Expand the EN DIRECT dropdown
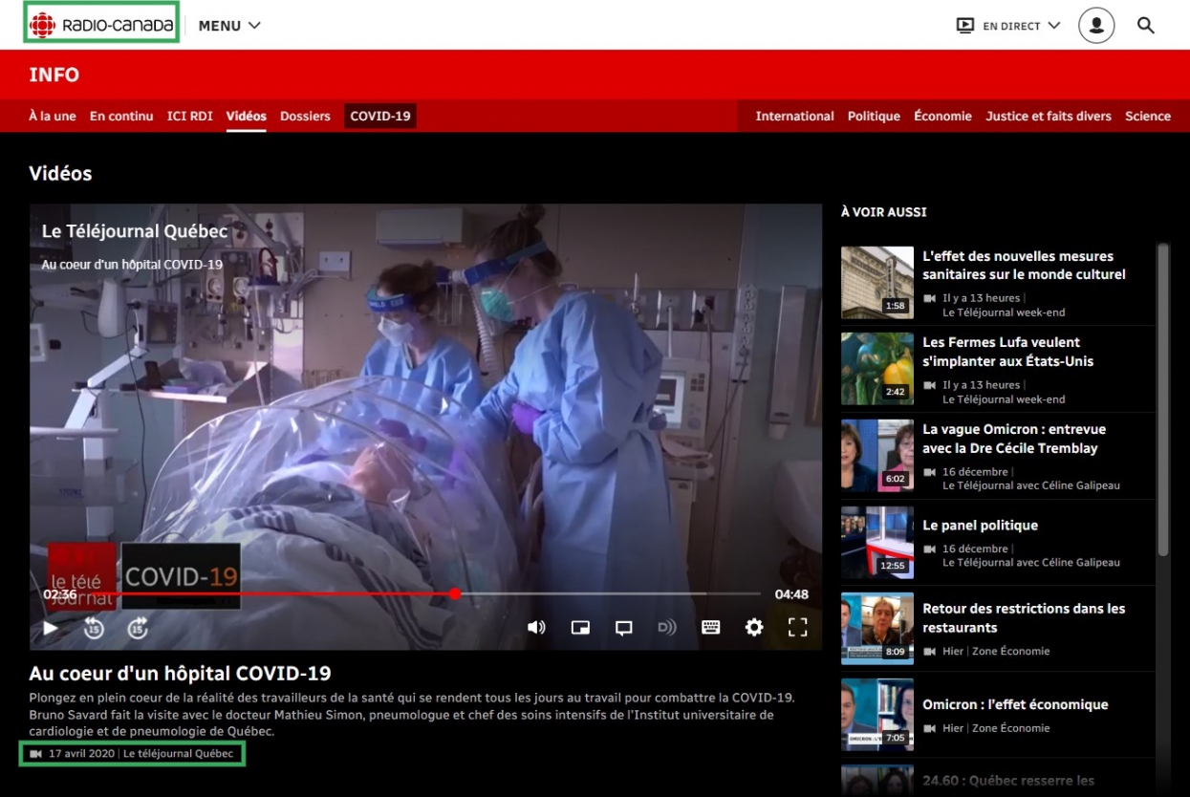 pyautogui.click(x=1008, y=26)
